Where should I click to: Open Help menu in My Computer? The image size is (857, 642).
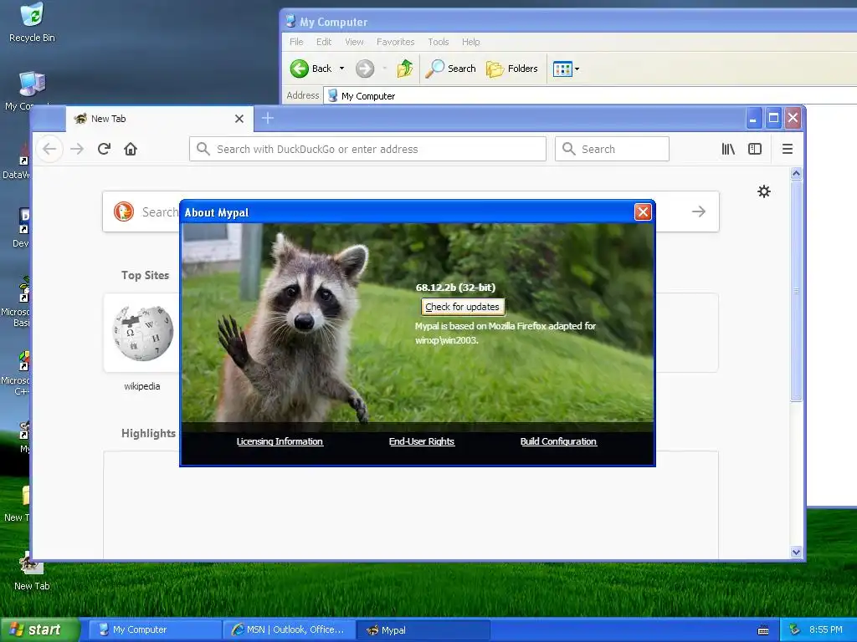tap(470, 42)
